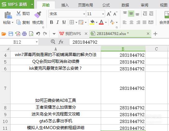This screenshot has width=169, height=131.
Task: Export to PDF icon
Action: (x=18, y=34)
